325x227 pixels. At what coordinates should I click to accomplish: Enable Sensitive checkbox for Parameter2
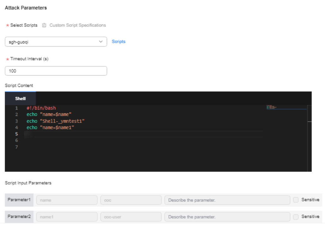[296, 217]
